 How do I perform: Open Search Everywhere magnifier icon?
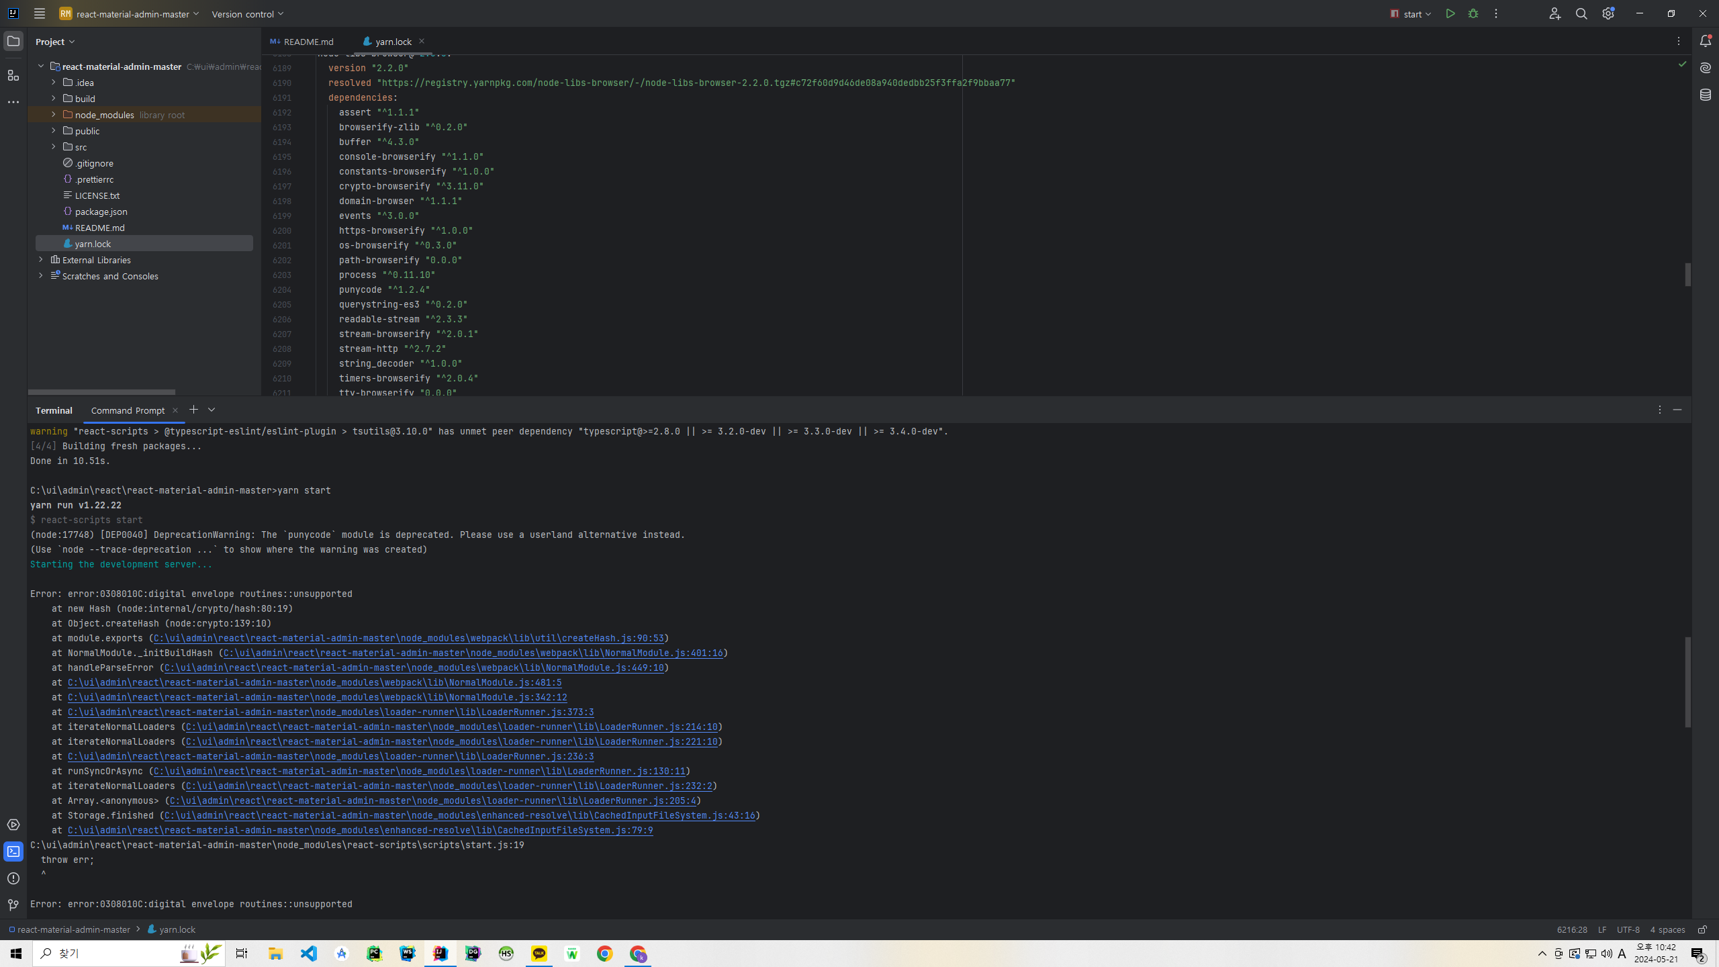tap(1581, 13)
